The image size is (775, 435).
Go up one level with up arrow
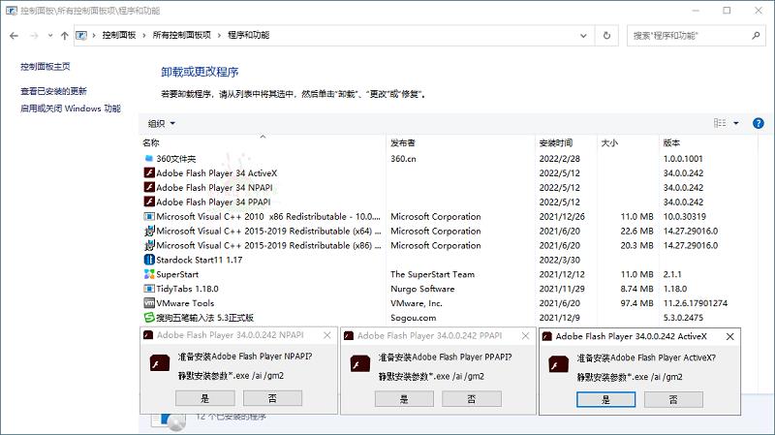(65, 35)
